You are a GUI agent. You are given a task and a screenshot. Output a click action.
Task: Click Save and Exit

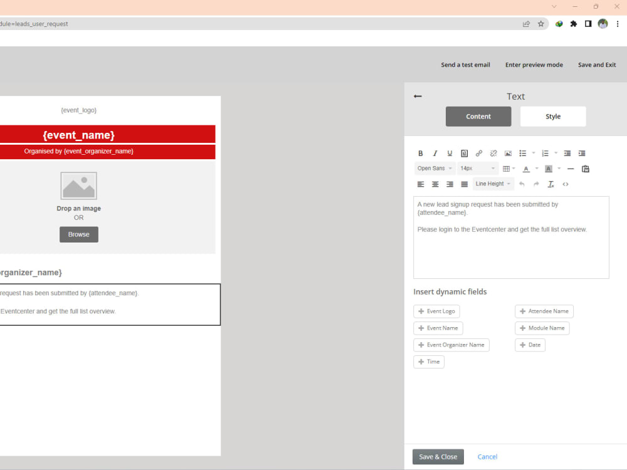tap(597, 65)
